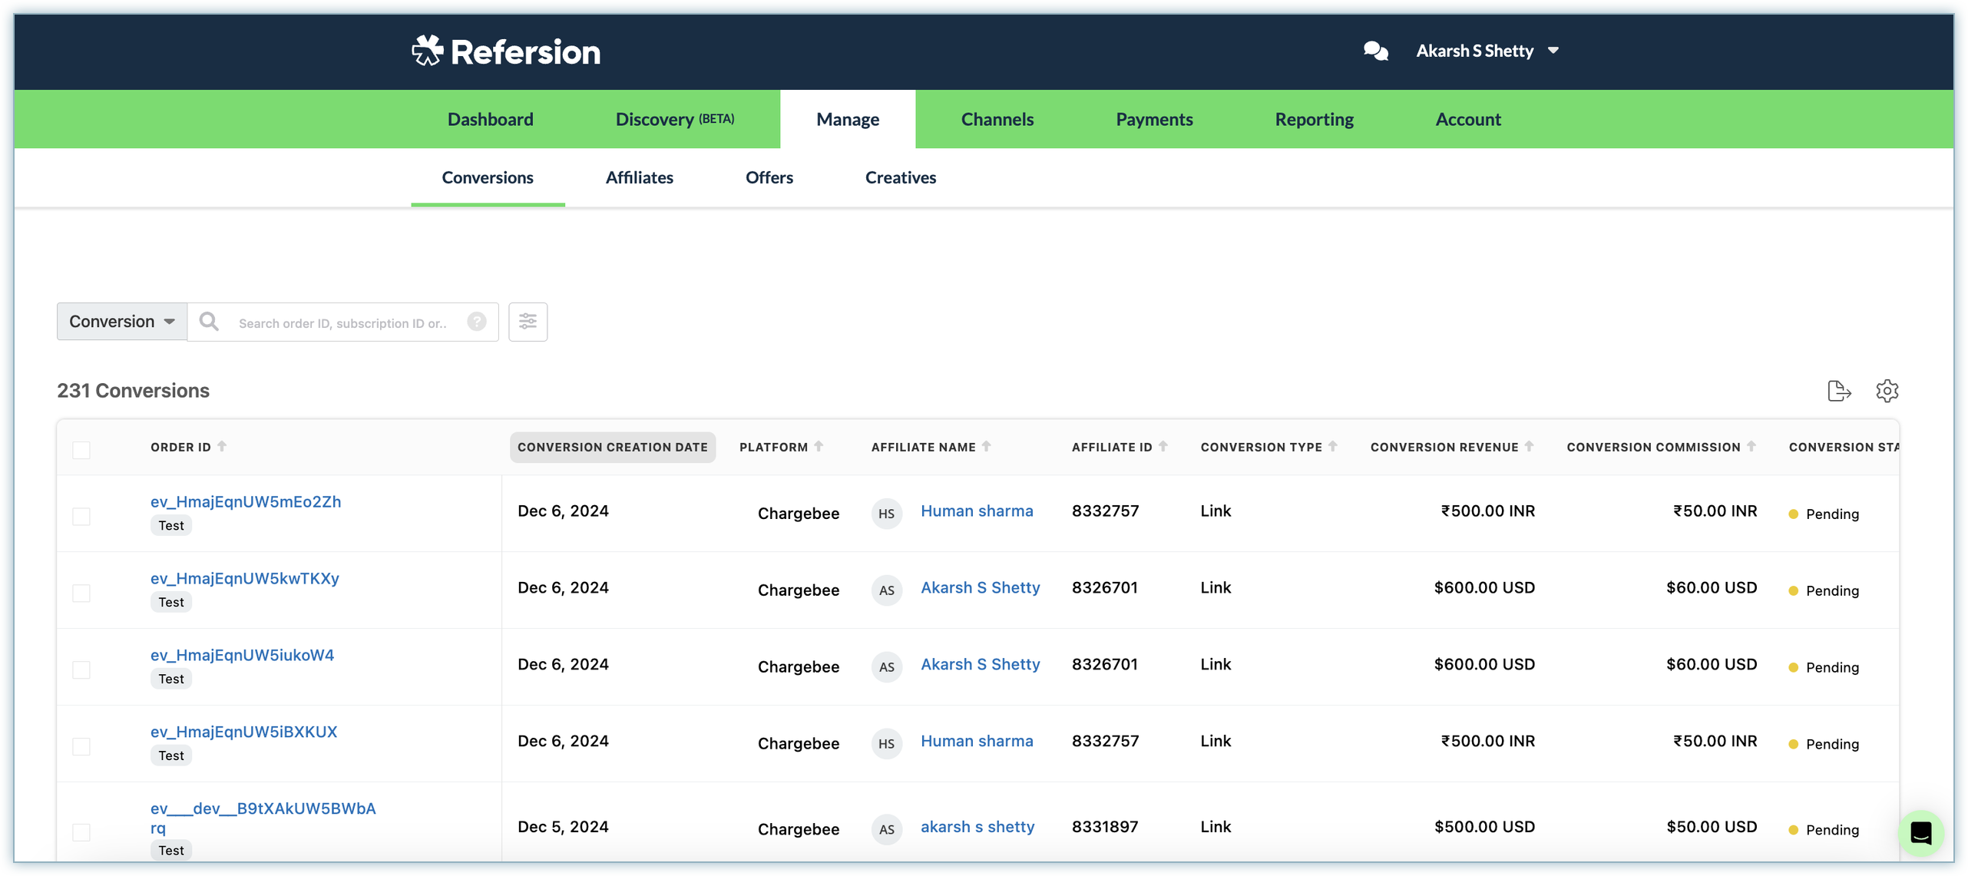
Task: Sort by Conversion Creation Date column
Action: tap(612, 447)
